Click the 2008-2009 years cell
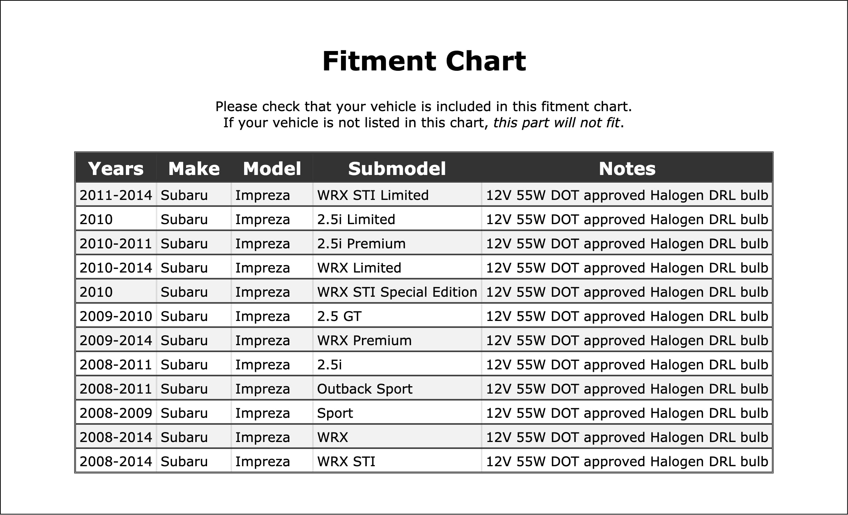Screen dimensions: 848x515 pyautogui.click(x=116, y=413)
